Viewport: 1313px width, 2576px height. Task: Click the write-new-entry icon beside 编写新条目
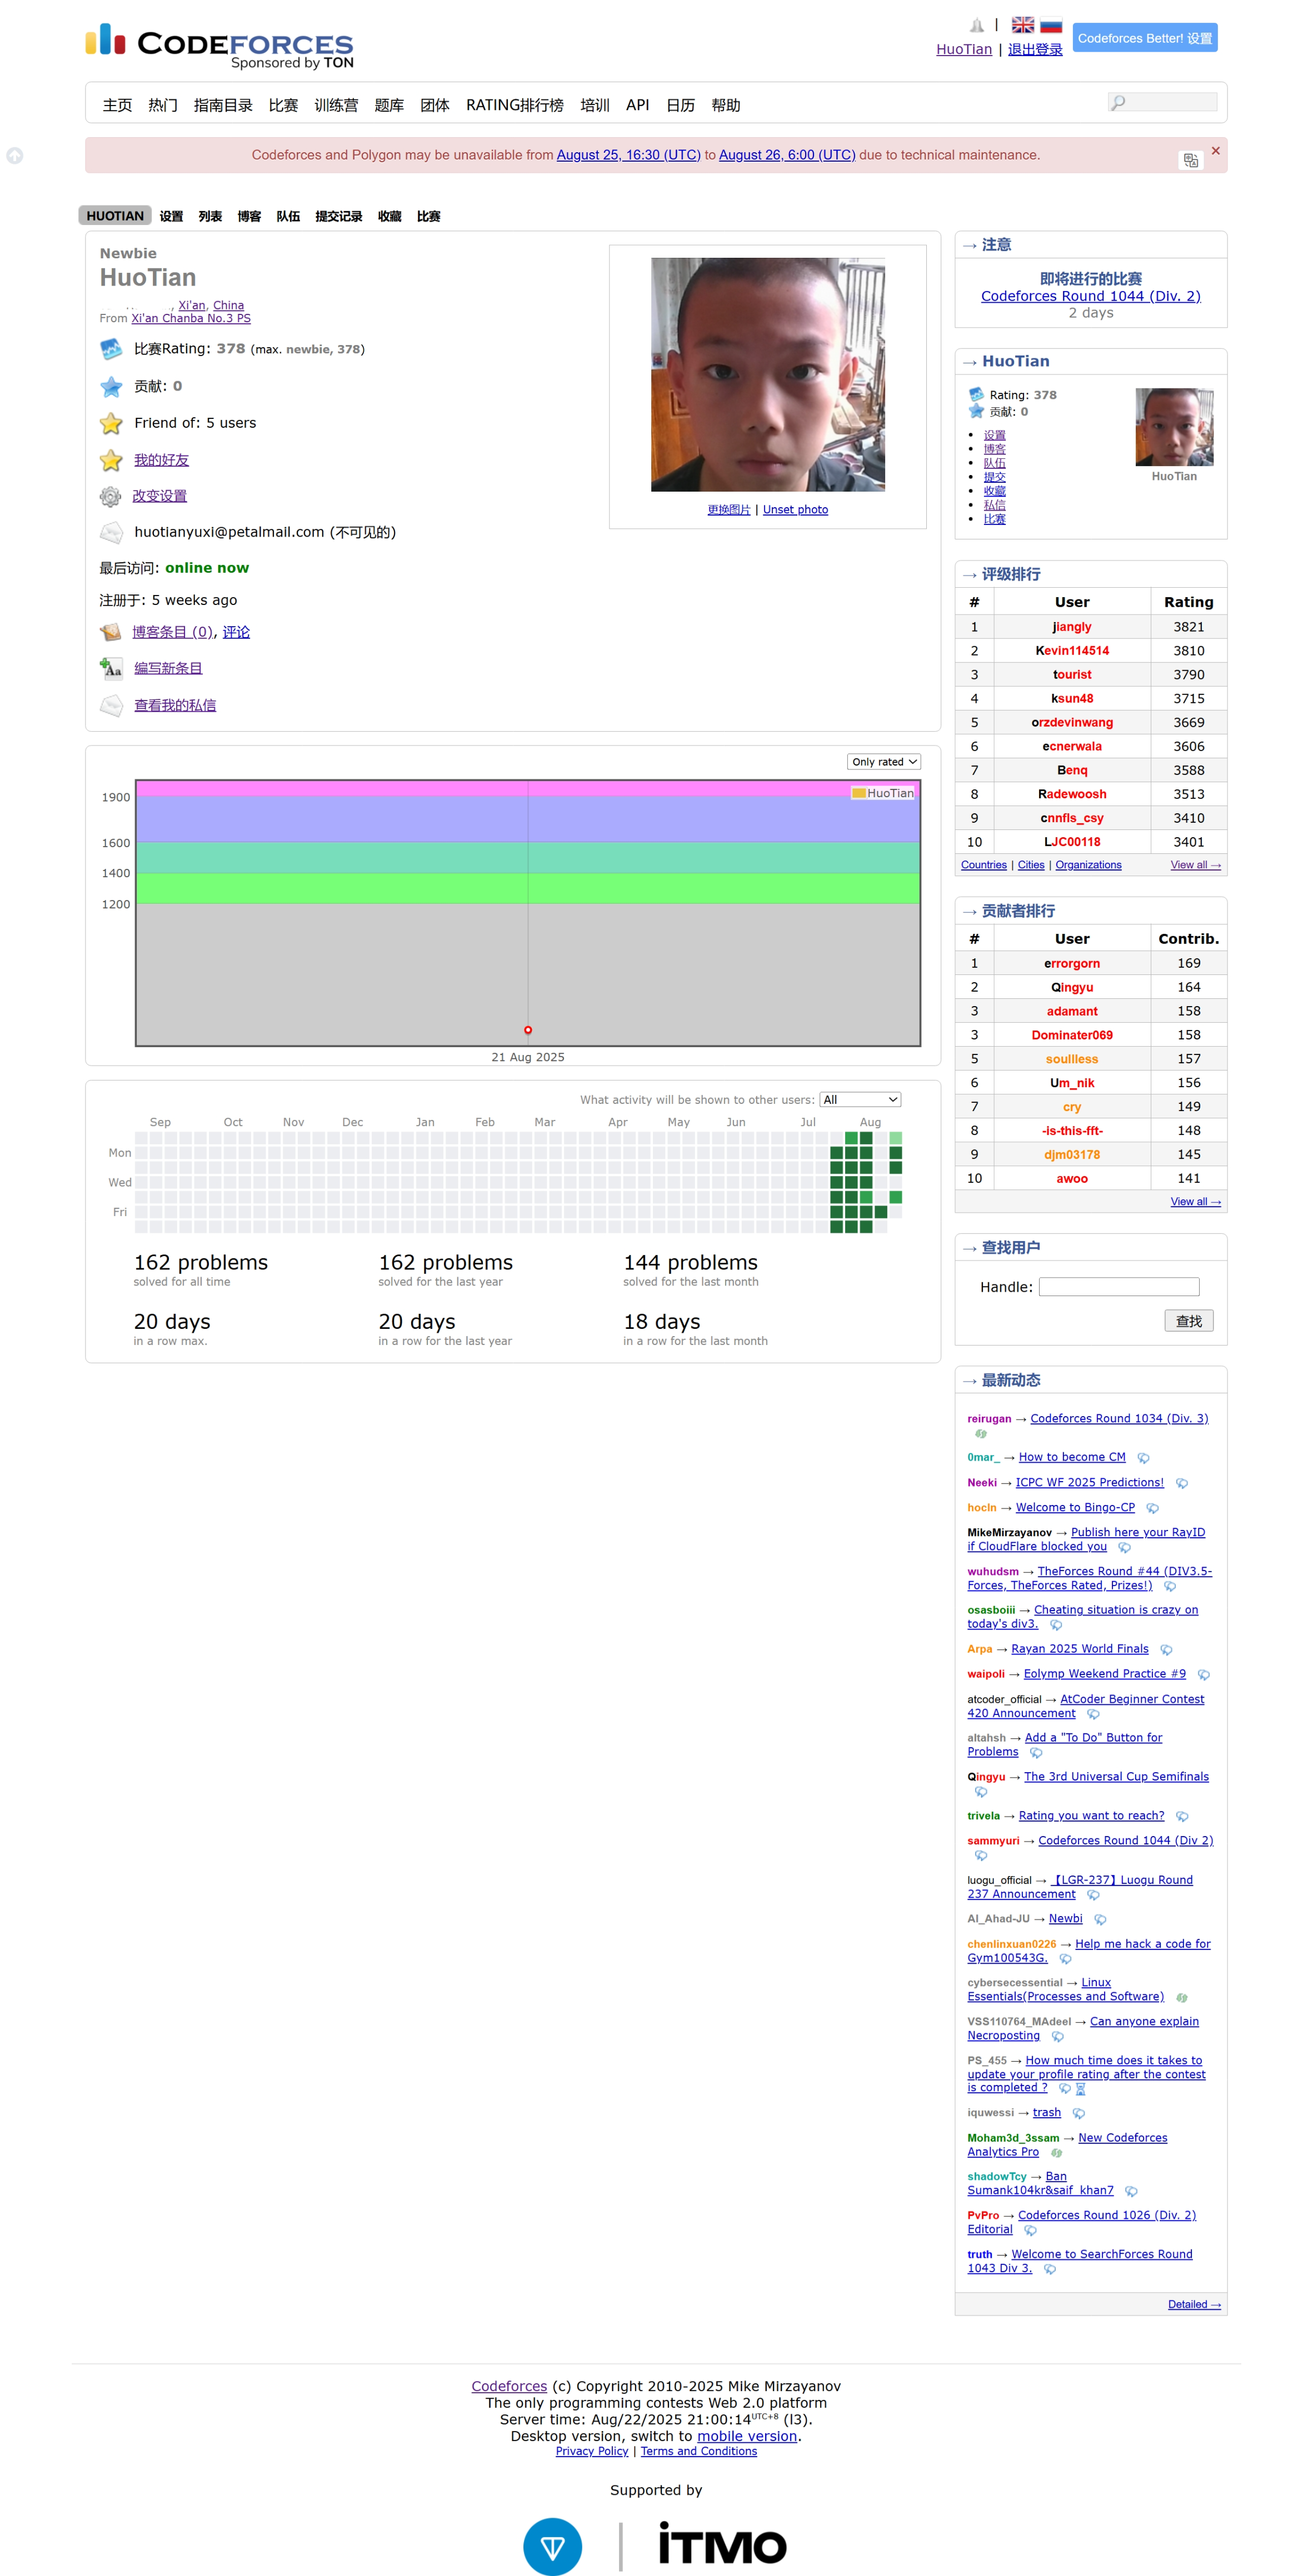pyautogui.click(x=111, y=667)
